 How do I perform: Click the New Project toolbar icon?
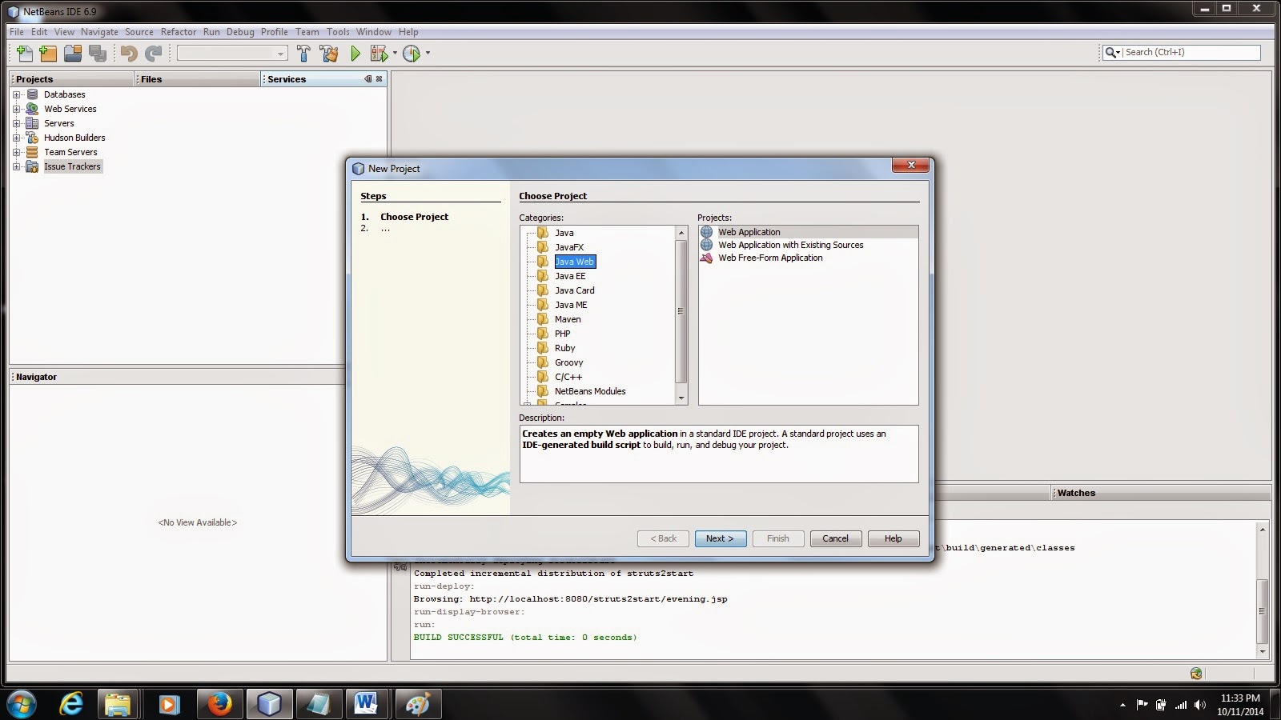coord(48,54)
